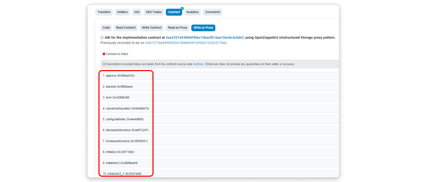Image resolution: width=427 pixels, height=182 pixels.
Task: Follow the NatSpec documentation link
Action: point(198,64)
